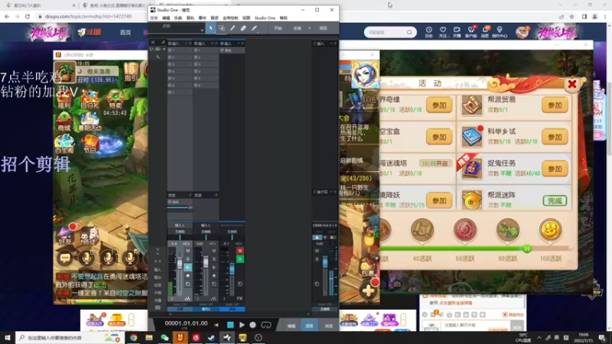The height and width of the screenshot is (344, 612).
Task: Return transport to zero in Studio One
Action: [216, 324]
